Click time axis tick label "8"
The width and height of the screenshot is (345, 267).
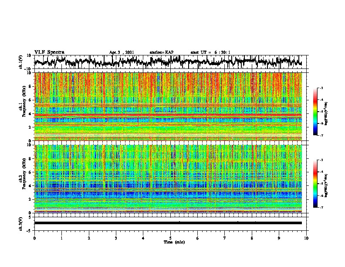252,238
